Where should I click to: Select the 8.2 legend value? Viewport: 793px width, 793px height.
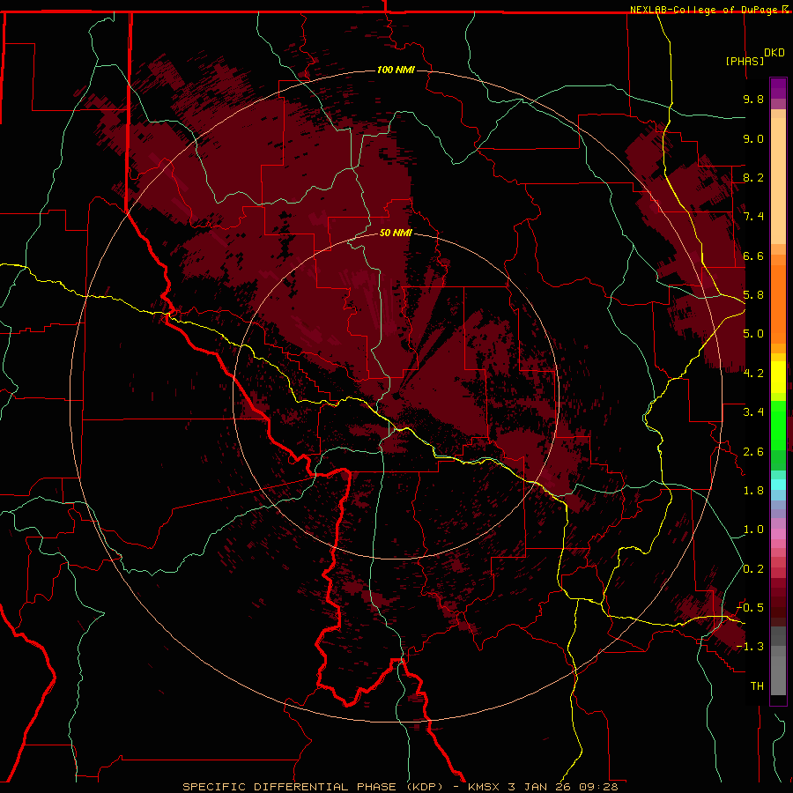pos(753,177)
